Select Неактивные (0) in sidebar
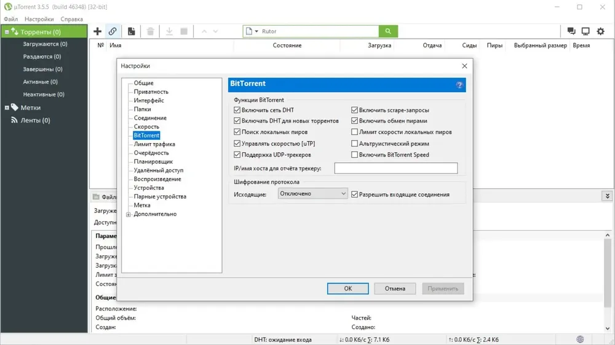 [x=44, y=94]
